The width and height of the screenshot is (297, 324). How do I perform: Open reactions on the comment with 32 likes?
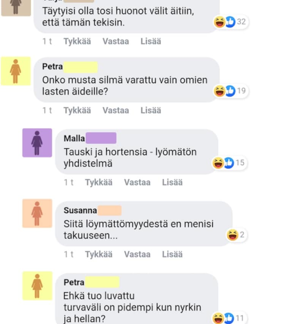click(231, 22)
